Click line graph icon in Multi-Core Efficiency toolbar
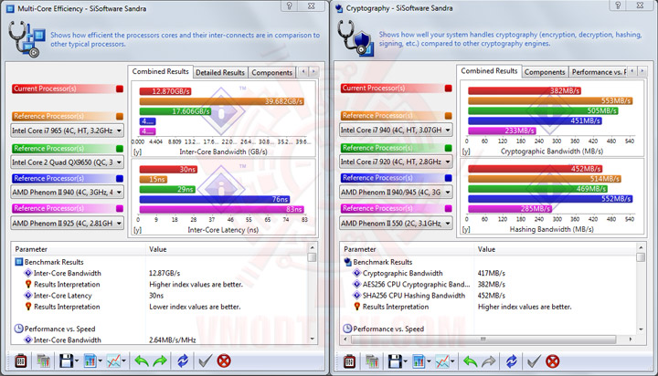Screen dimensions: 658x376 click(x=113, y=360)
